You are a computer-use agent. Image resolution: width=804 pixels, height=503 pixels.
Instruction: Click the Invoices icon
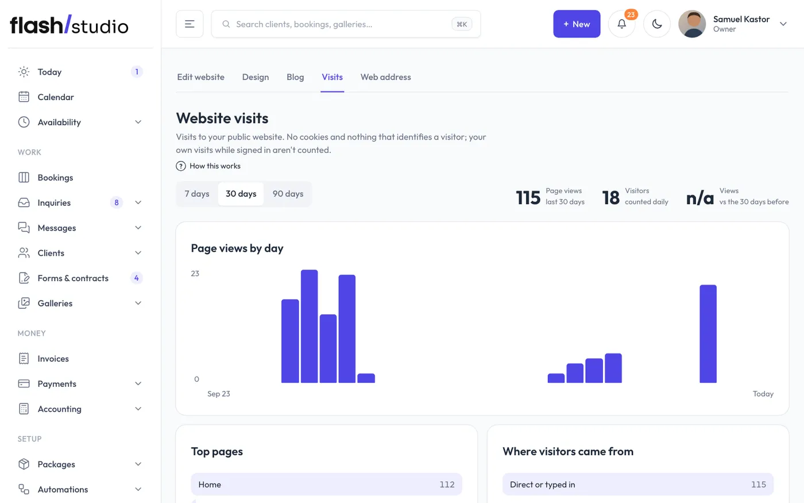tap(24, 358)
